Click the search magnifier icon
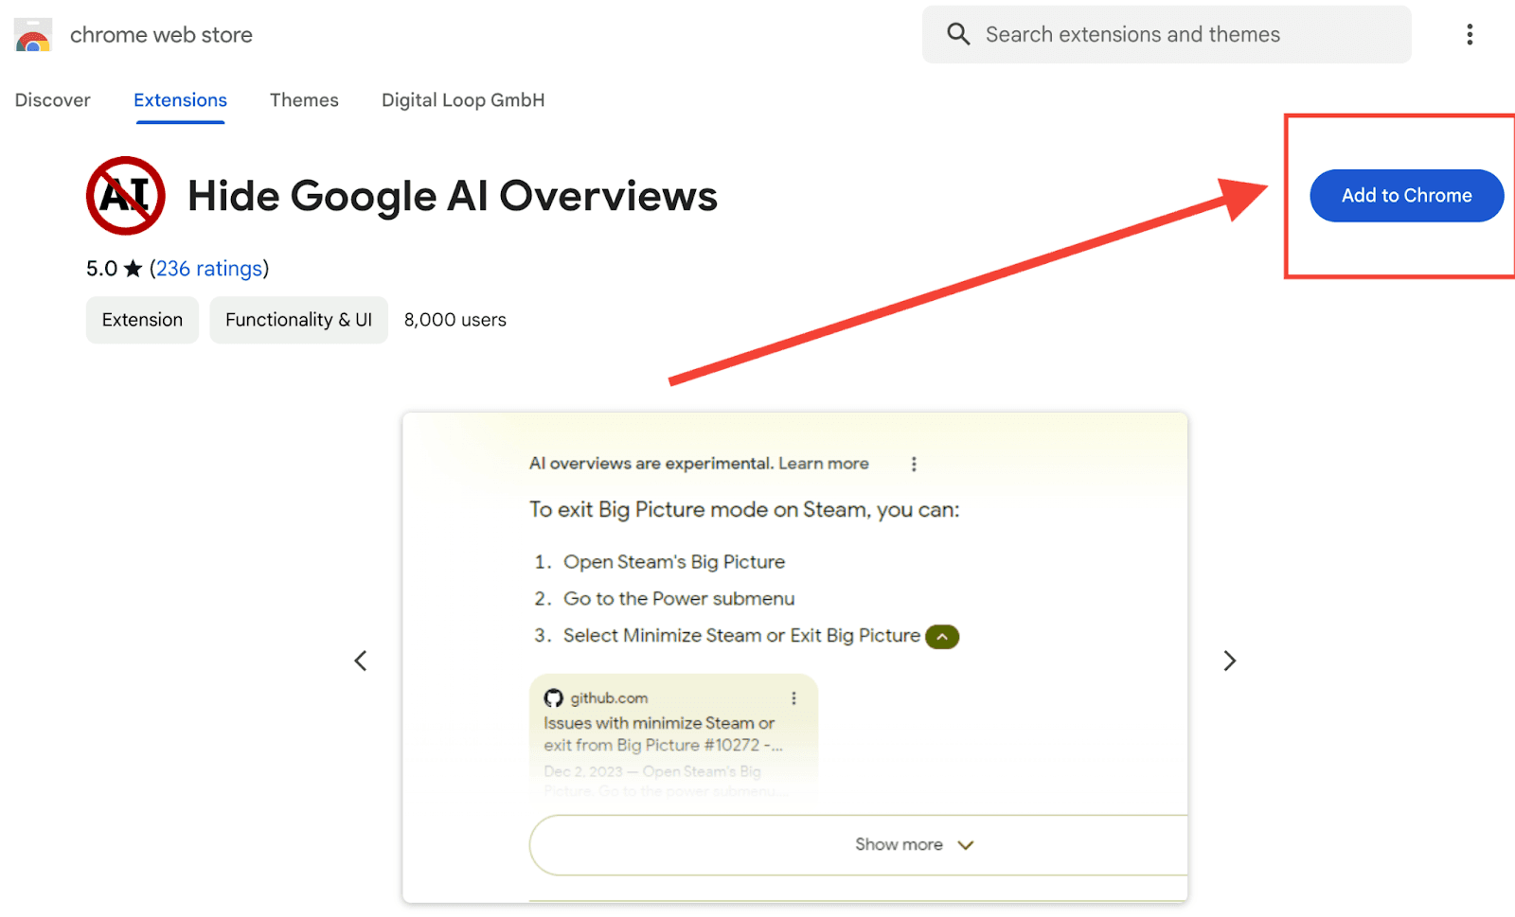 958,34
